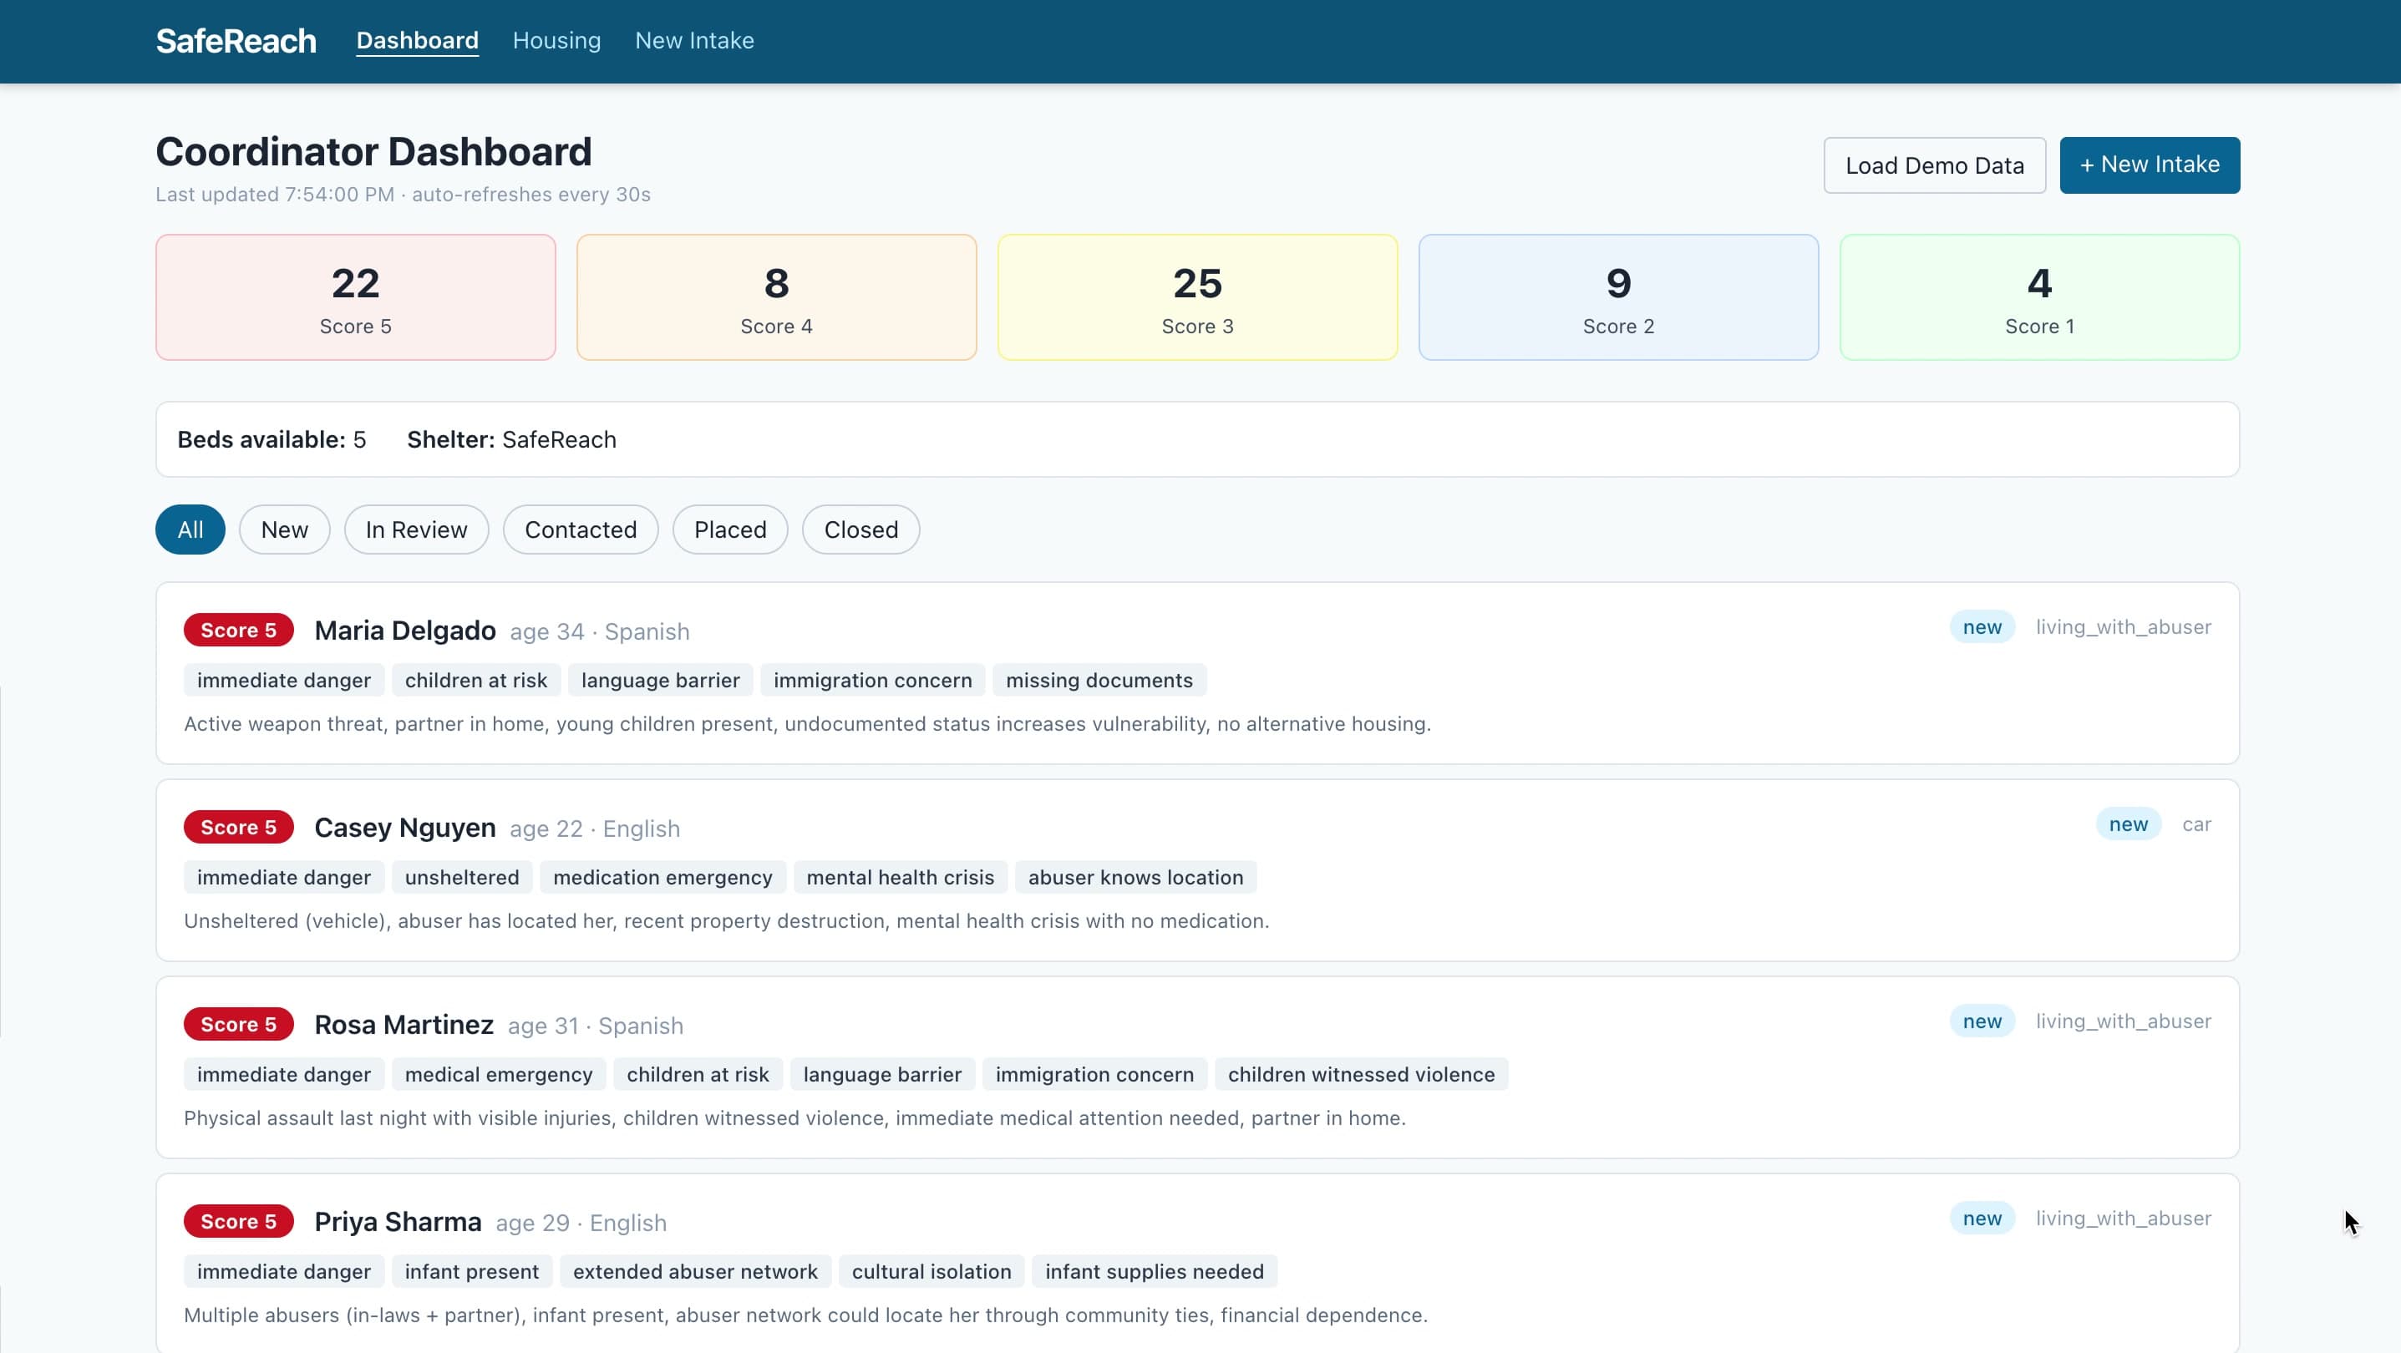Select the Score 3 summary card
2401x1353 pixels.
[1198, 297]
